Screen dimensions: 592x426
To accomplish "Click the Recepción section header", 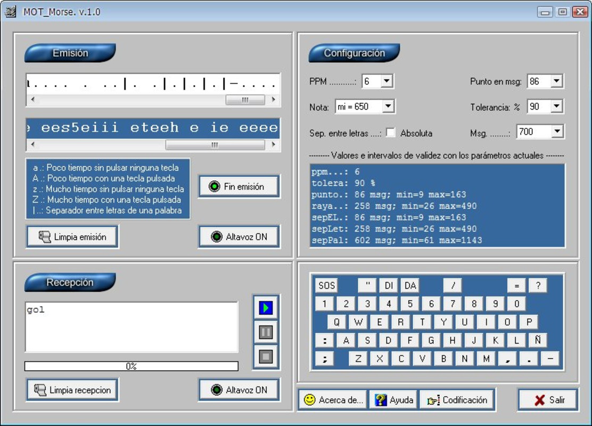I will (70, 282).
